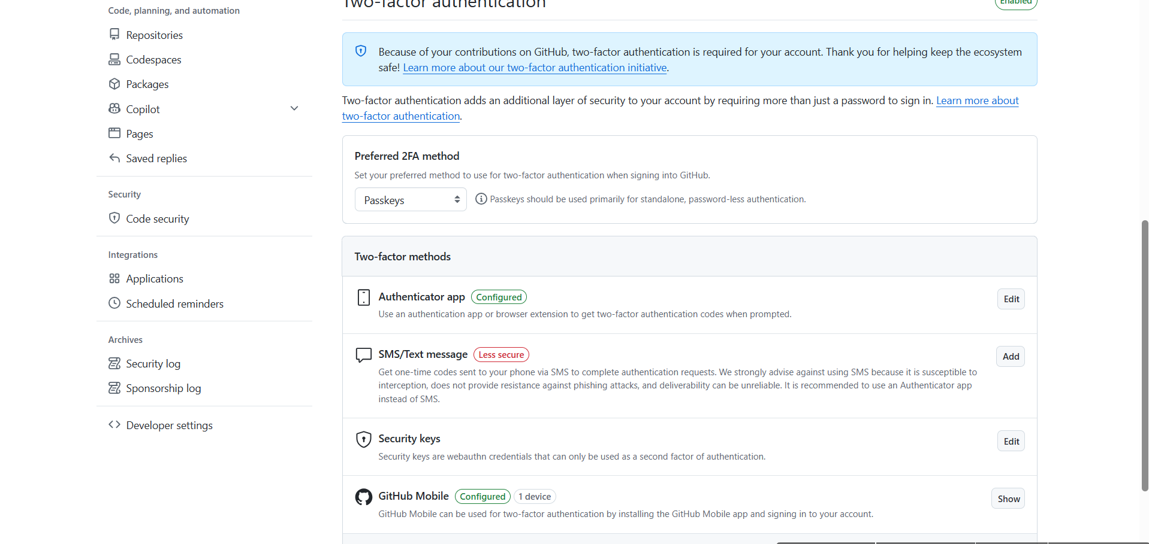Open Security log from Archives
Image resolution: width=1149 pixels, height=544 pixels.
point(153,363)
